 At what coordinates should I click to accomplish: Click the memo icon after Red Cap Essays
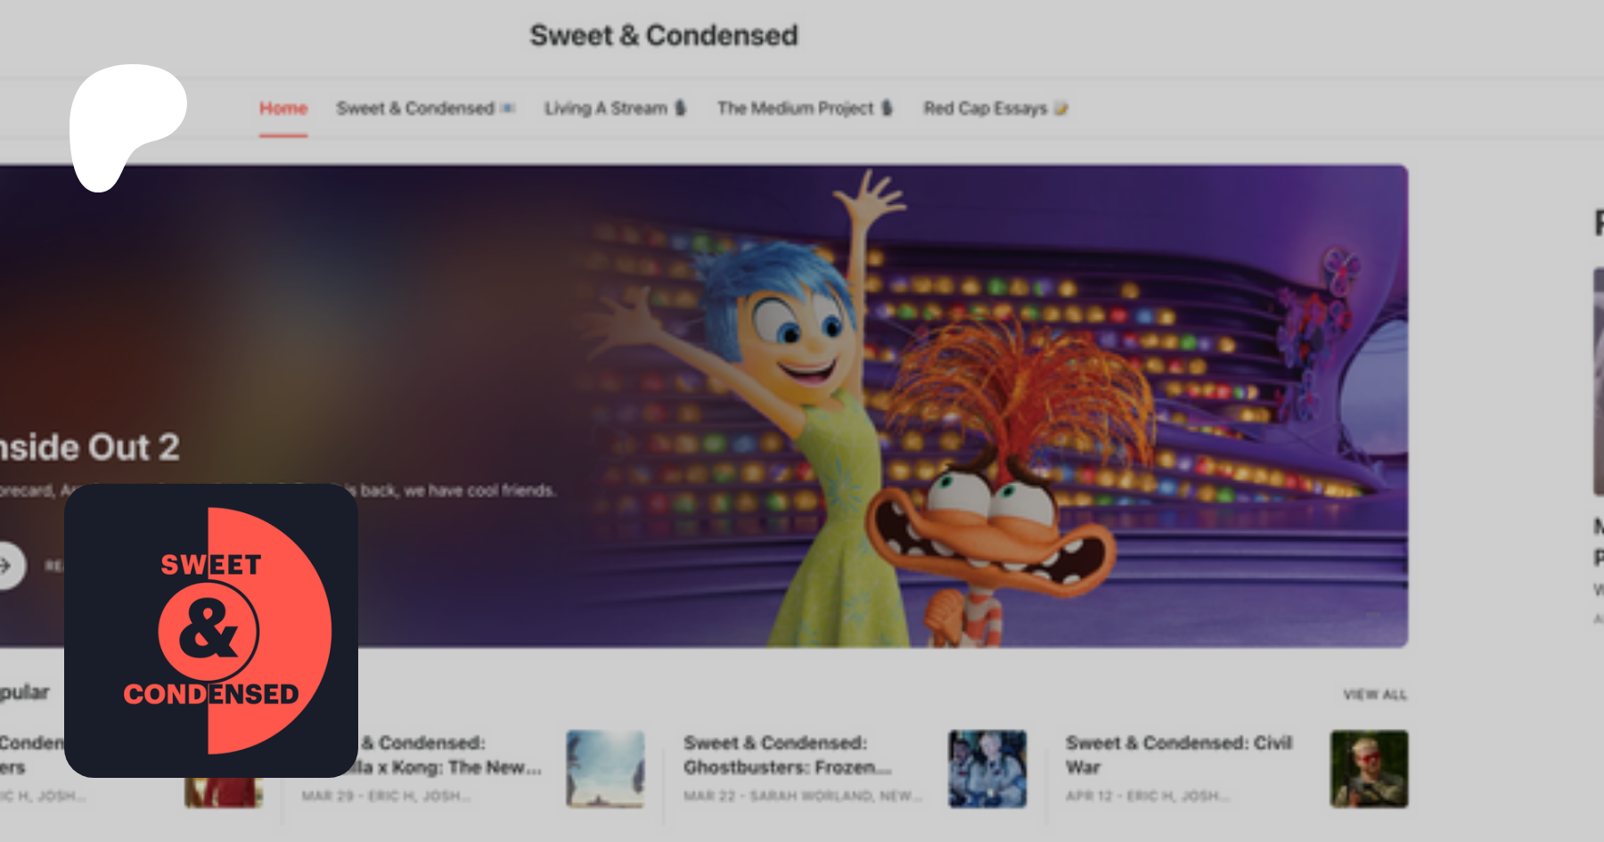(1060, 109)
